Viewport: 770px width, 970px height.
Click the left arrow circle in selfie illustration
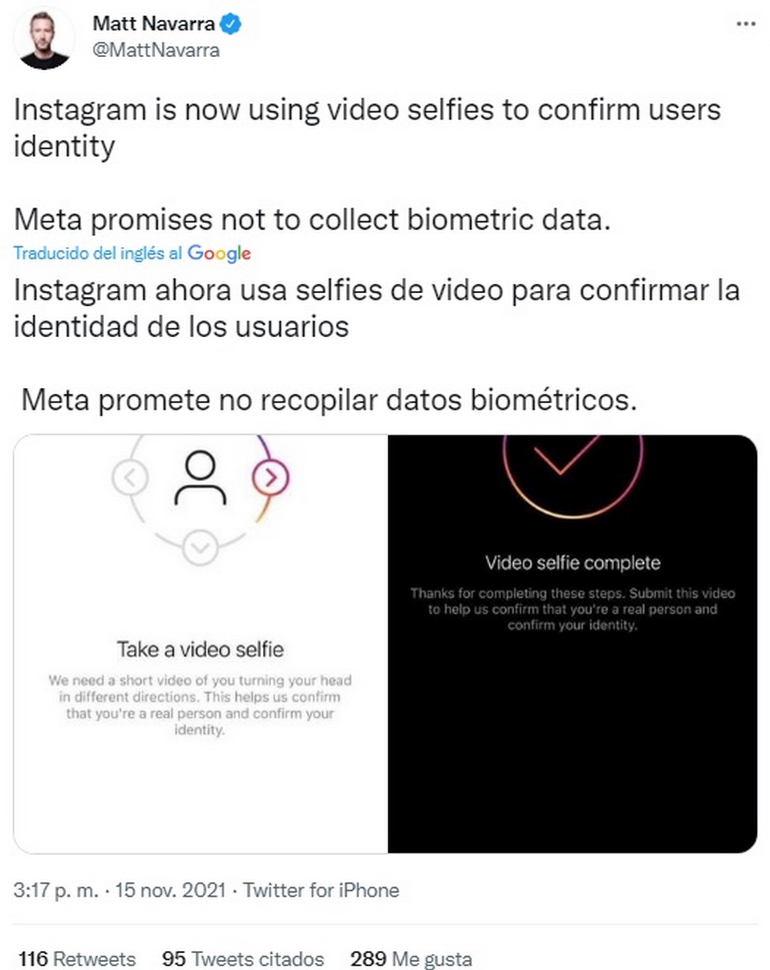[x=130, y=478]
